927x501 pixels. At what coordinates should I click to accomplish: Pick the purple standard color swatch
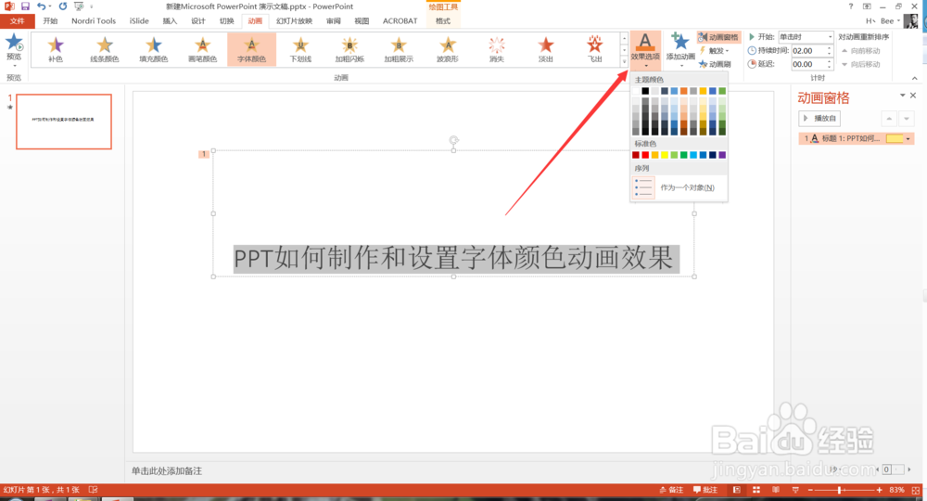[722, 155]
